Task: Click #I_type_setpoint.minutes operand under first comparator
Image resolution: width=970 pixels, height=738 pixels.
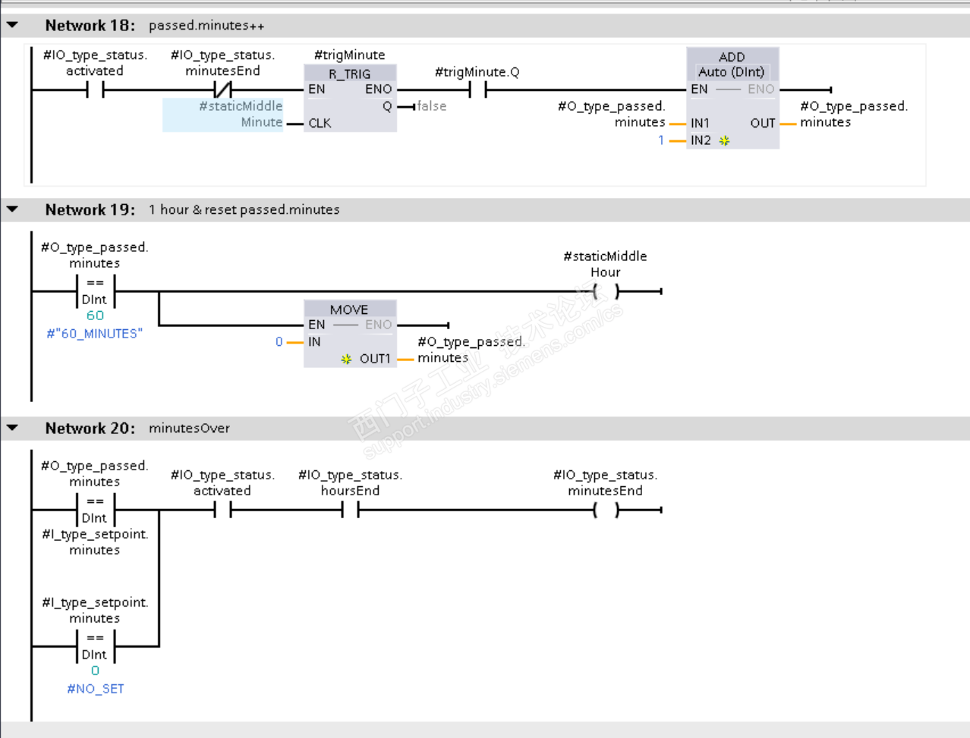Action: click(x=95, y=542)
